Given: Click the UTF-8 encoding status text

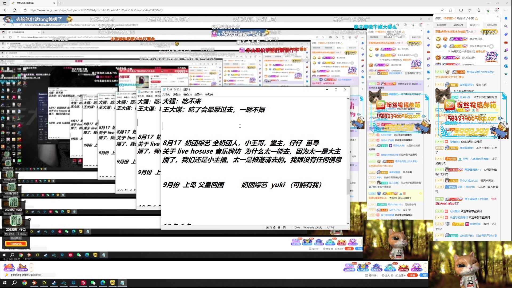Looking at the screenshot, I should (331, 227).
